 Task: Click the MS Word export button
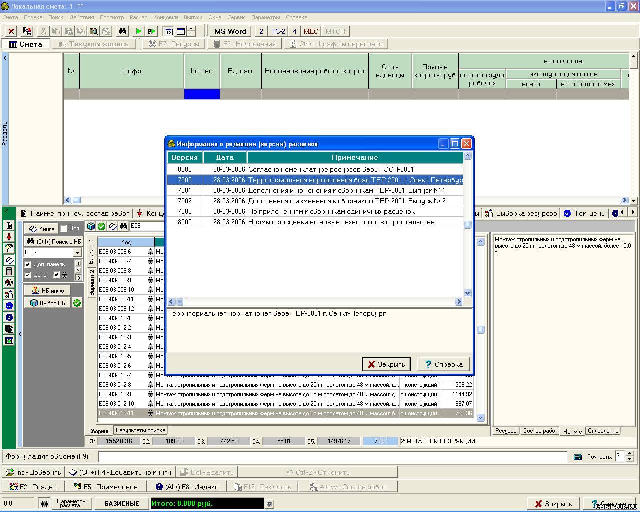(x=230, y=31)
